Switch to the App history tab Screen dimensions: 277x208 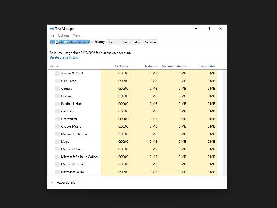97,42
